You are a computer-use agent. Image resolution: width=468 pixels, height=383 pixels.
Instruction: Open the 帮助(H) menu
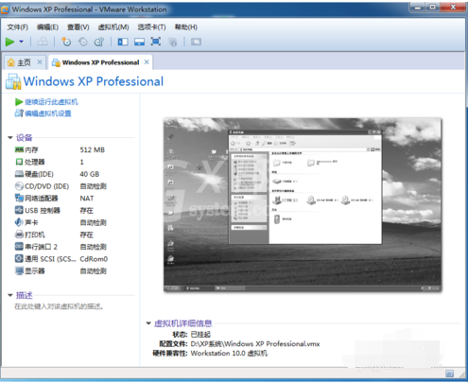click(x=186, y=27)
